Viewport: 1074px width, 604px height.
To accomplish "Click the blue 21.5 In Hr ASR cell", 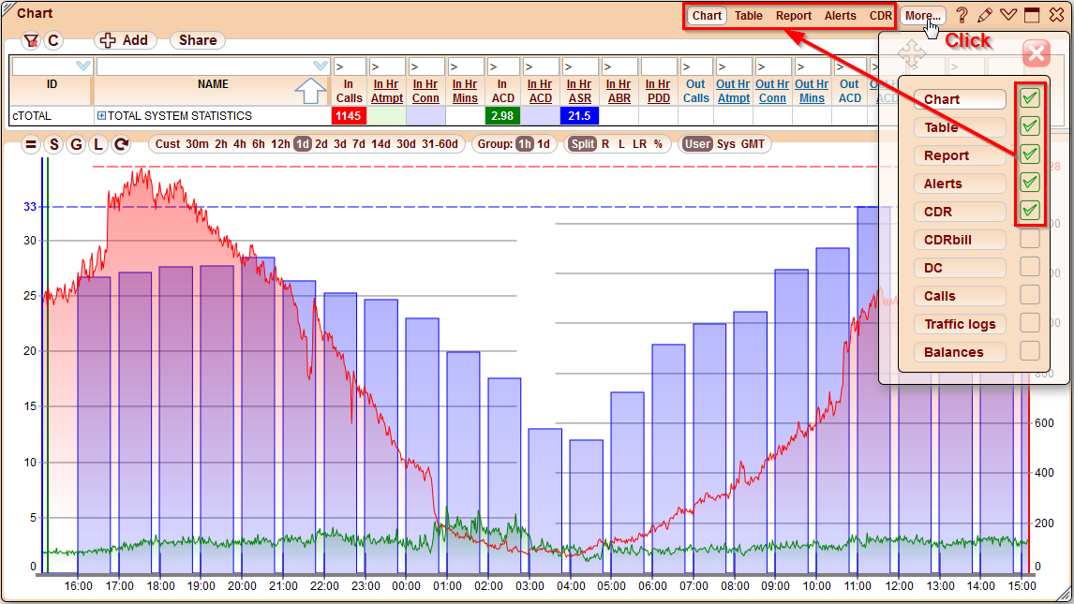I will (x=579, y=115).
